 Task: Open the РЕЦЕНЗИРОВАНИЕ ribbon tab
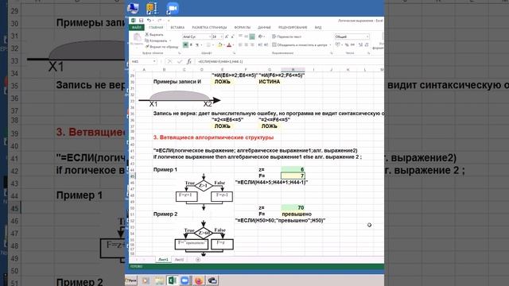point(293,28)
